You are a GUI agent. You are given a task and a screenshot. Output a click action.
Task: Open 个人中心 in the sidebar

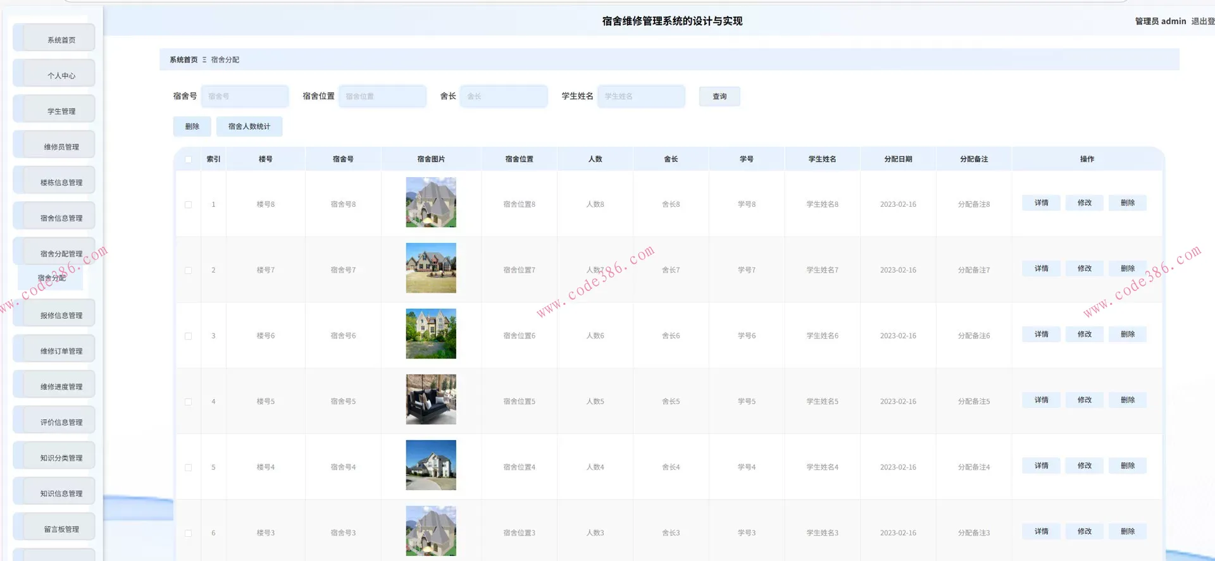(x=61, y=75)
